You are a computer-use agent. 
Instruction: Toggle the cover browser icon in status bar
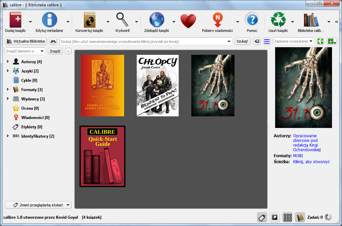274,217
